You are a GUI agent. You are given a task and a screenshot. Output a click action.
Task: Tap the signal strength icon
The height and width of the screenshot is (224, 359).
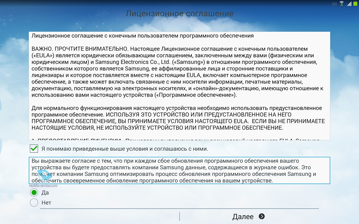(x=349, y=4)
